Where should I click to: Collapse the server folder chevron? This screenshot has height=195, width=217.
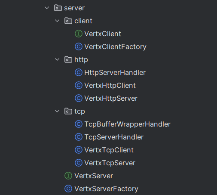coord(47,8)
